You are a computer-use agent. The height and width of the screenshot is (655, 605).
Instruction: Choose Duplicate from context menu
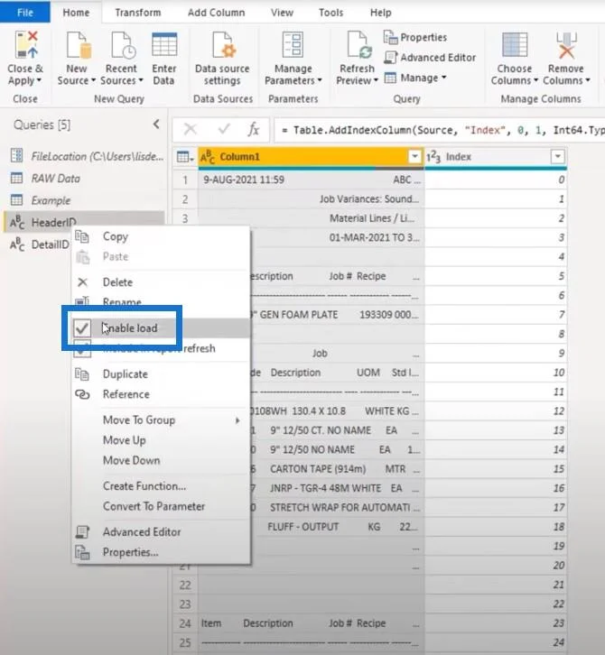click(163, 374)
